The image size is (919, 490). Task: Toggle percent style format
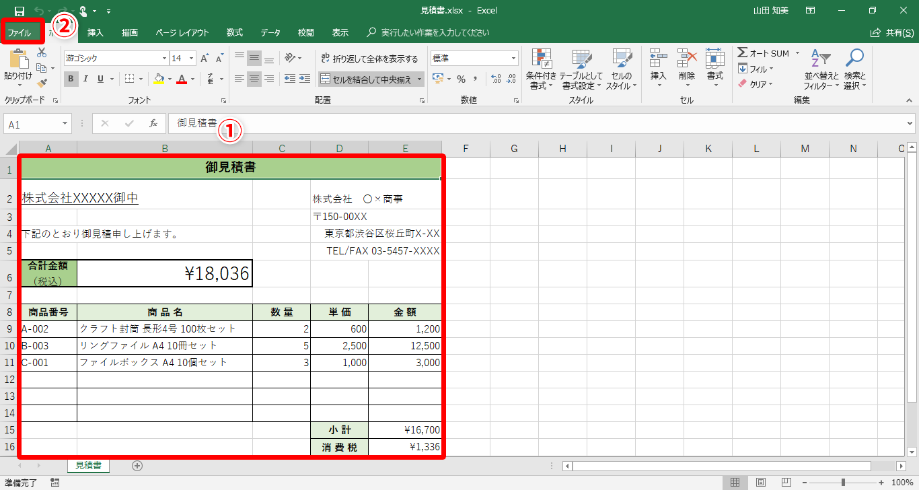click(462, 79)
